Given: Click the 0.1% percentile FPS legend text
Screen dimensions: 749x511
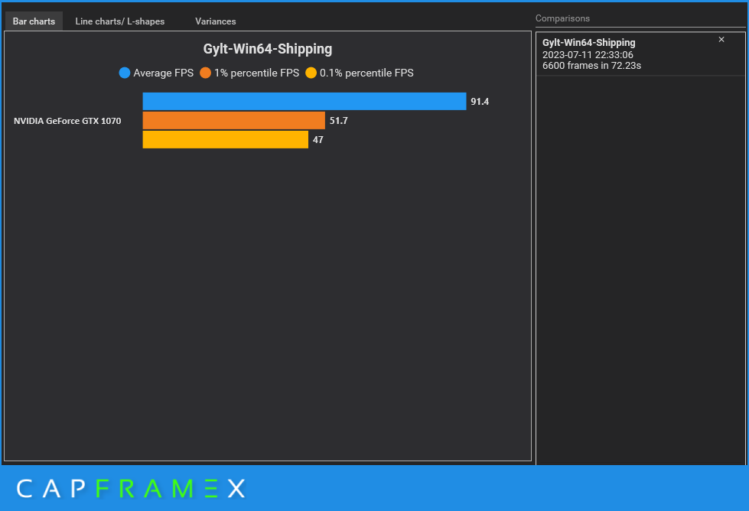Looking at the screenshot, I should (x=366, y=73).
